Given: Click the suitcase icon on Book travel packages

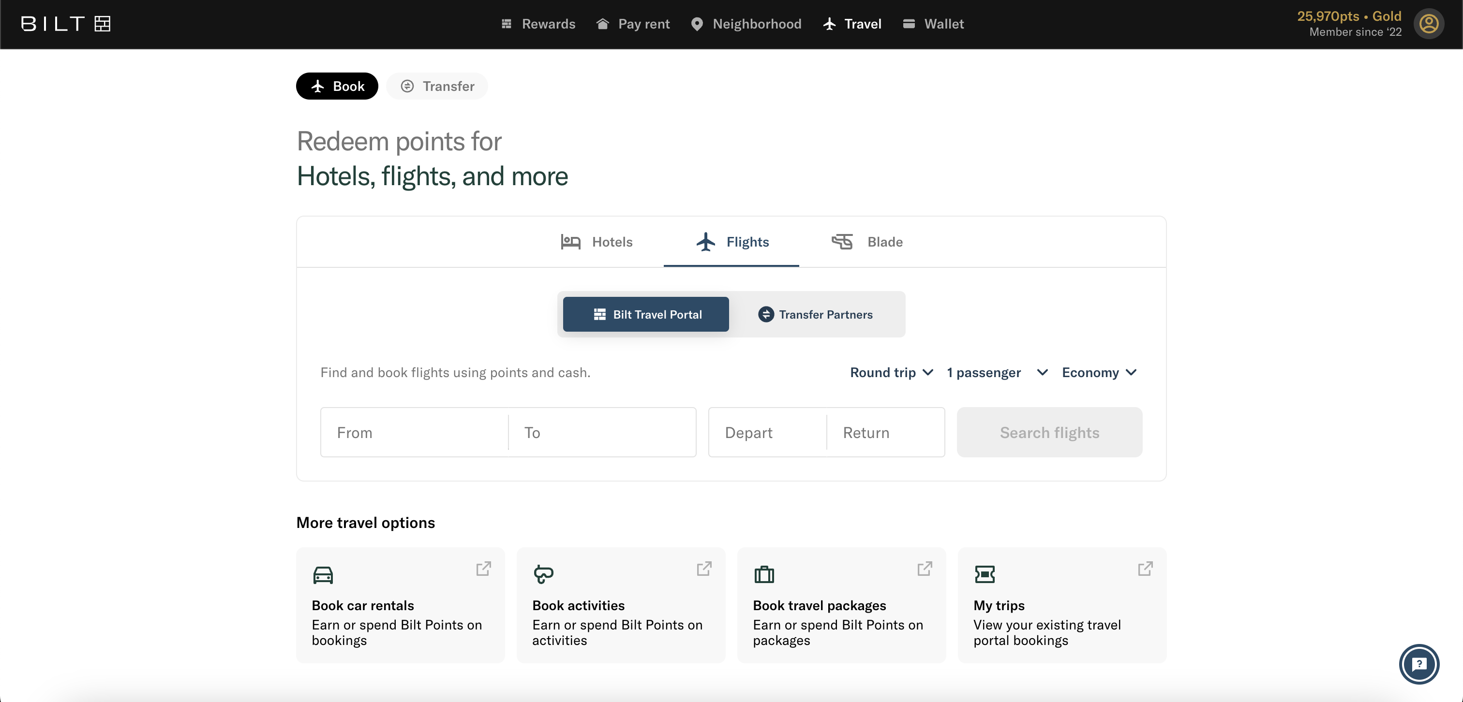Looking at the screenshot, I should click(x=764, y=574).
